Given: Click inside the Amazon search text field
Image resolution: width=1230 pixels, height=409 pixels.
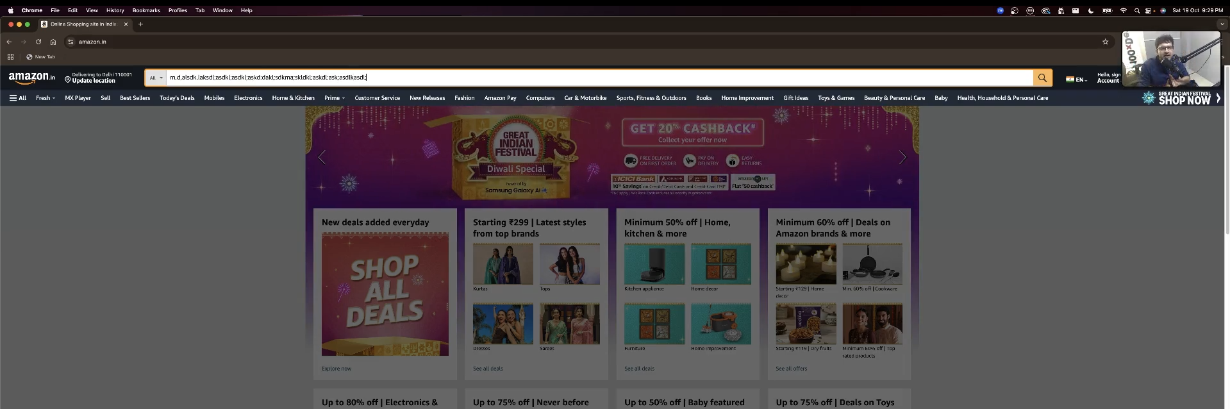Looking at the screenshot, I should coord(599,78).
